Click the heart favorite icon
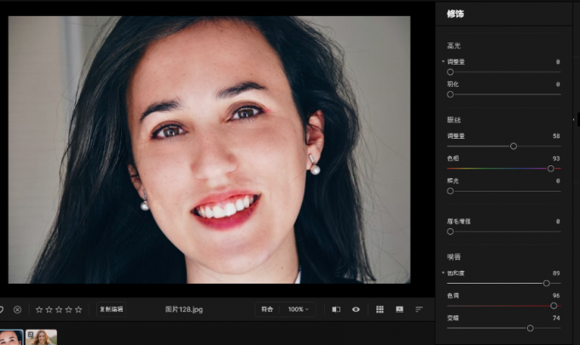The height and width of the screenshot is (345, 580). (x=3, y=309)
